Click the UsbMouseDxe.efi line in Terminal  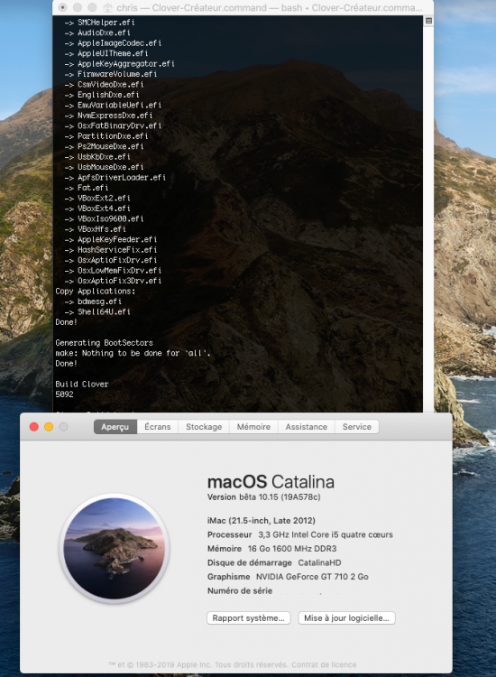click(x=104, y=167)
